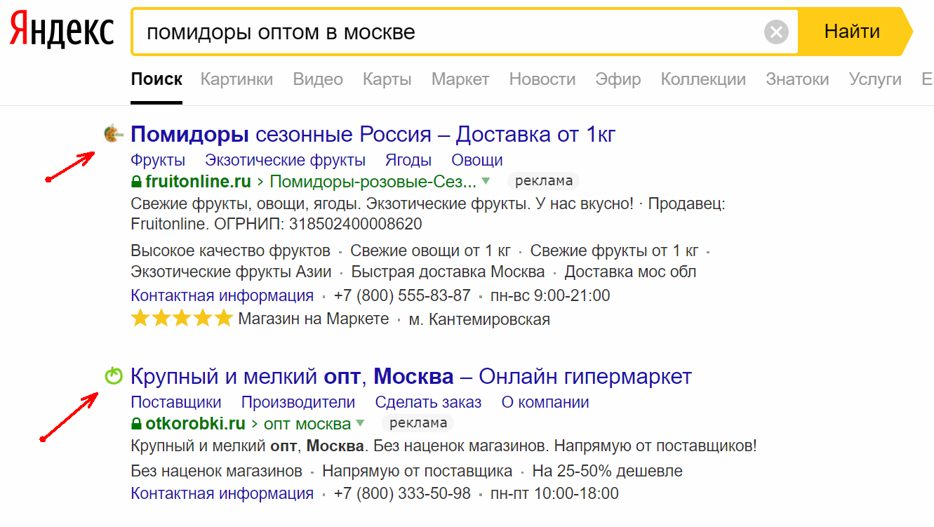The image size is (934, 527).
Task: Click the реклама label on the fruitonline.ru result
Action: [544, 181]
